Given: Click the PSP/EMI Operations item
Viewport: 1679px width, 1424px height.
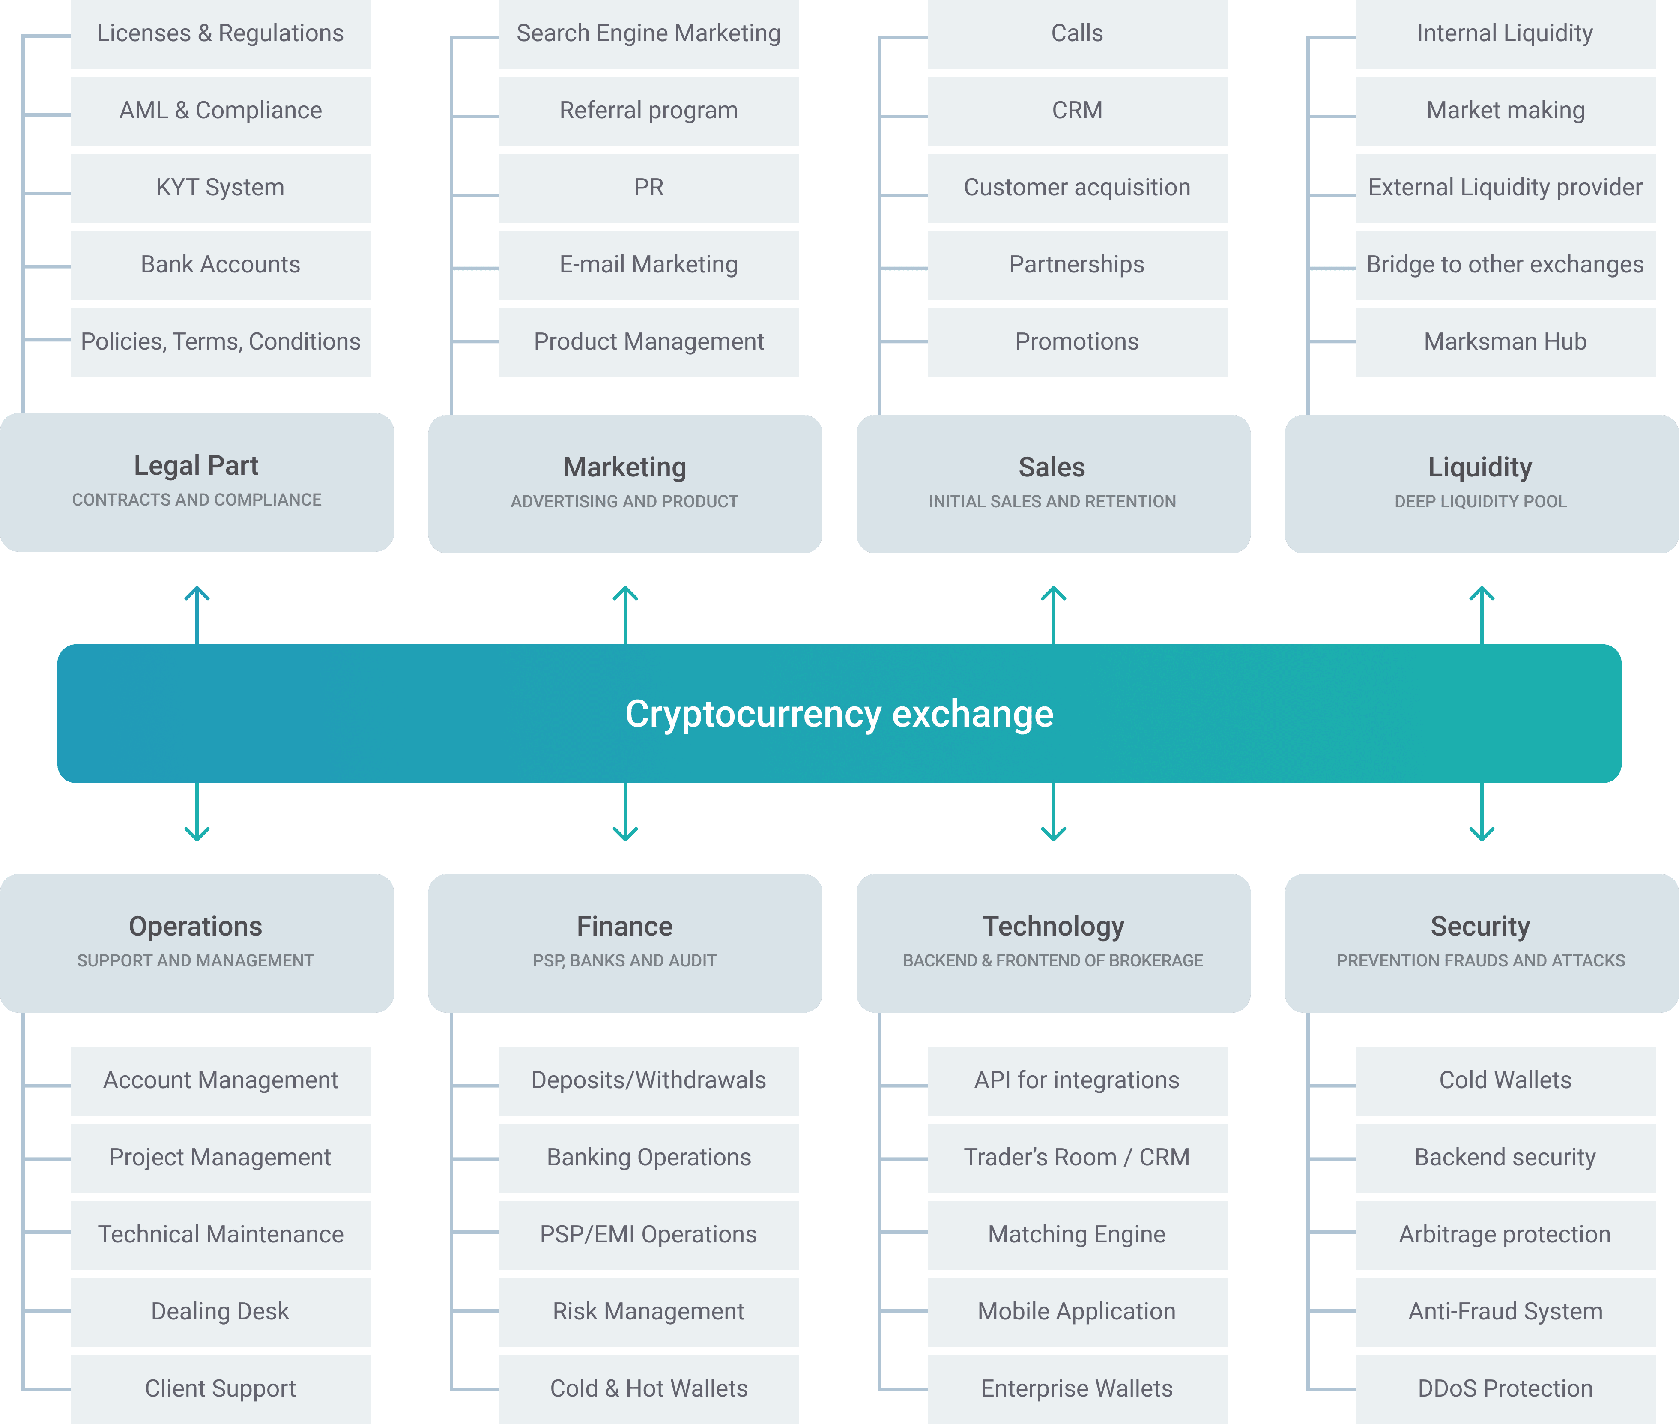Looking at the screenshot, I should (649, 1235).
